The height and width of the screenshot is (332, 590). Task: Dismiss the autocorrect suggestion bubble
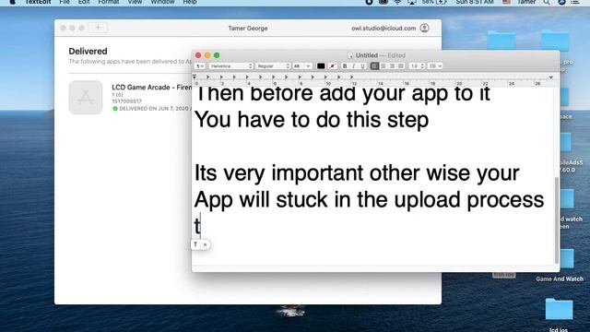tap(205, 244)
